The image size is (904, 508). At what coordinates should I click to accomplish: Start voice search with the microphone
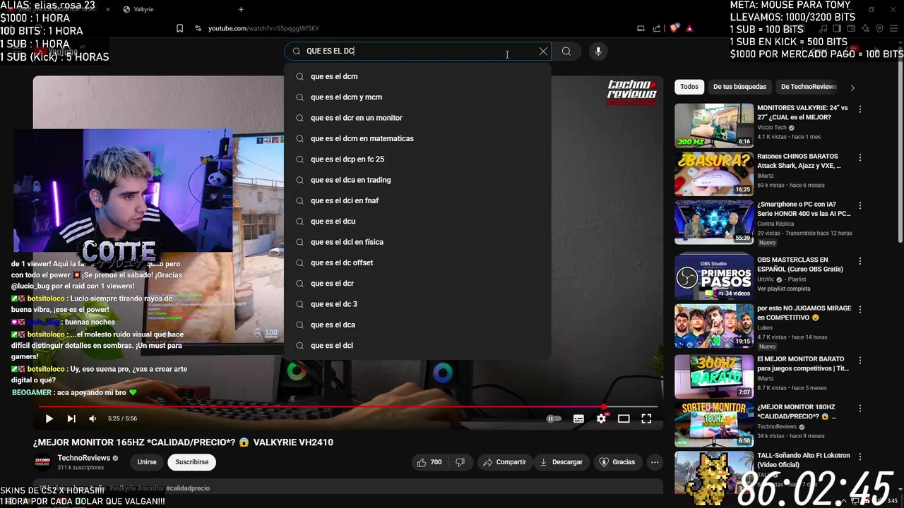click(598, 52)
